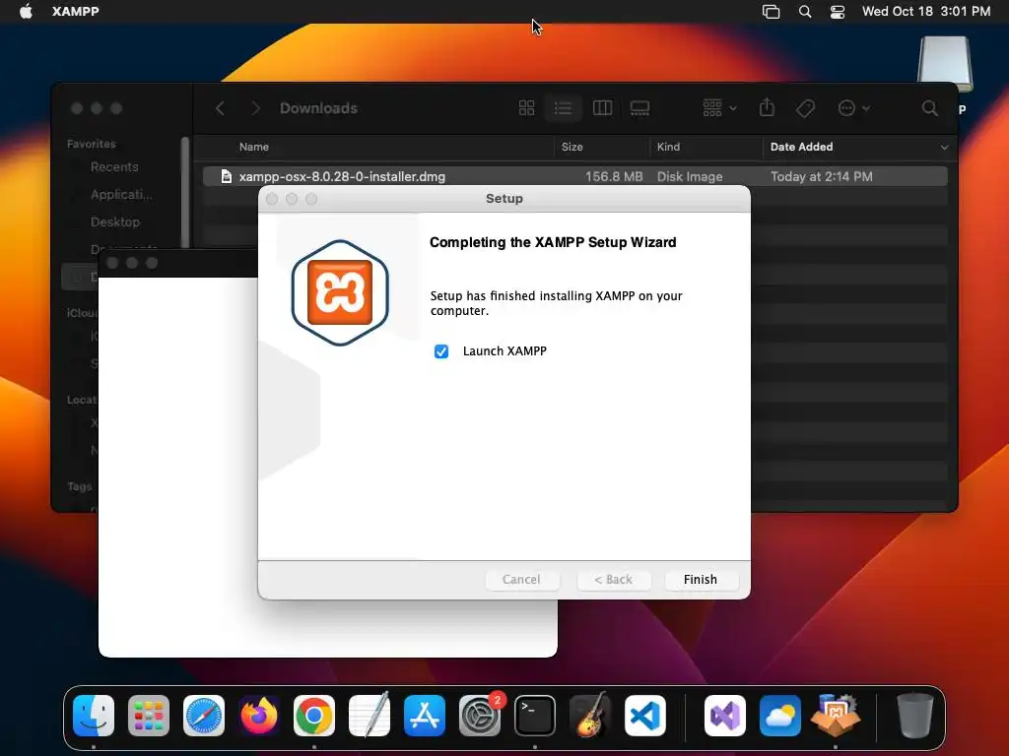Open TextEdit from the Dock
This screenshot has width=1009, height=756.
click(x=370, y=716)
